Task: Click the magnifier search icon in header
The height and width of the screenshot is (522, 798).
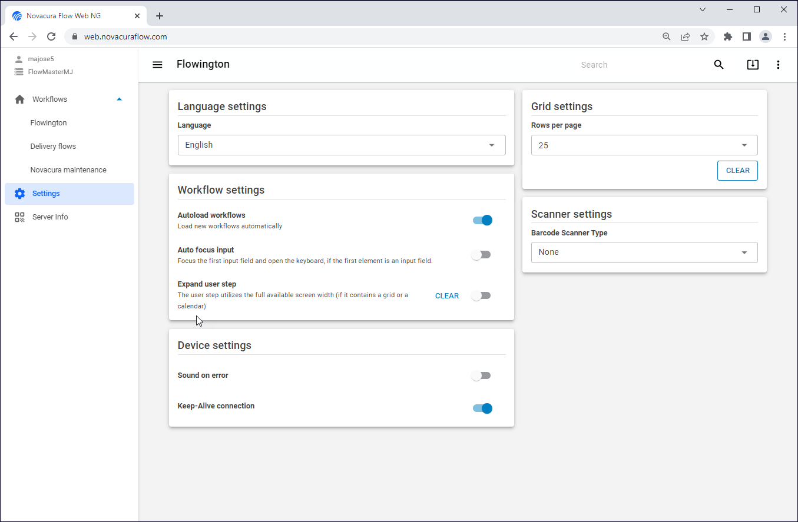Action: [x=718, y=65]
